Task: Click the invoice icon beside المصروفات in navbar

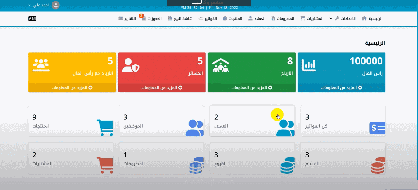Action: 273,18
